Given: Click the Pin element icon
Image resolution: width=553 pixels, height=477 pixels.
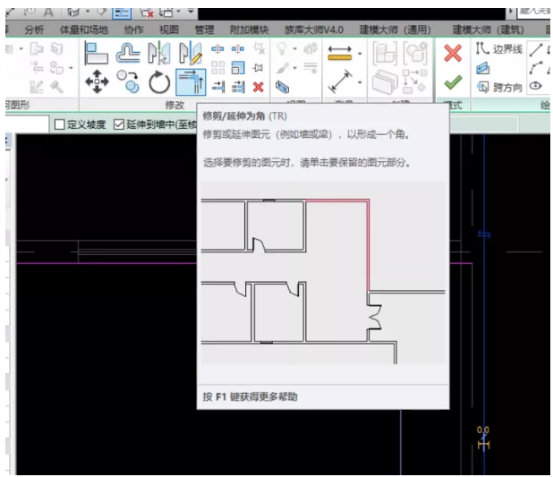Looking at the screenshot, I should click(259, 68).
